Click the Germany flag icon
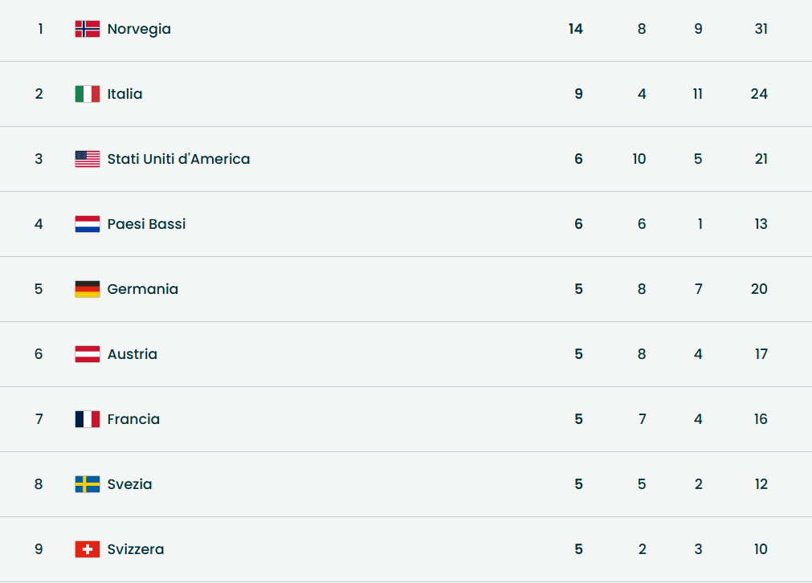 tap(88, 289)
